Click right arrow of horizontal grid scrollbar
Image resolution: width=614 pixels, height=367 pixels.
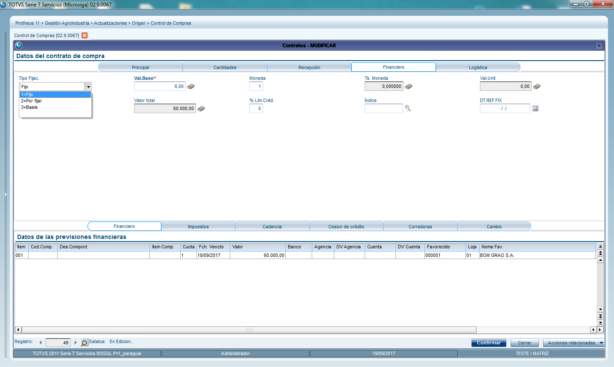600,330
